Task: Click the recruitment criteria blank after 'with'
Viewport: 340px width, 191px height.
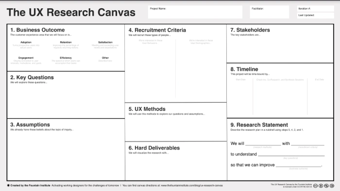Action: [307, 144]
